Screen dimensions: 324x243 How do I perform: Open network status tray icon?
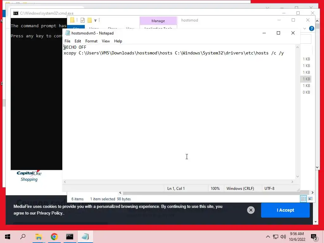click(276, 237)
